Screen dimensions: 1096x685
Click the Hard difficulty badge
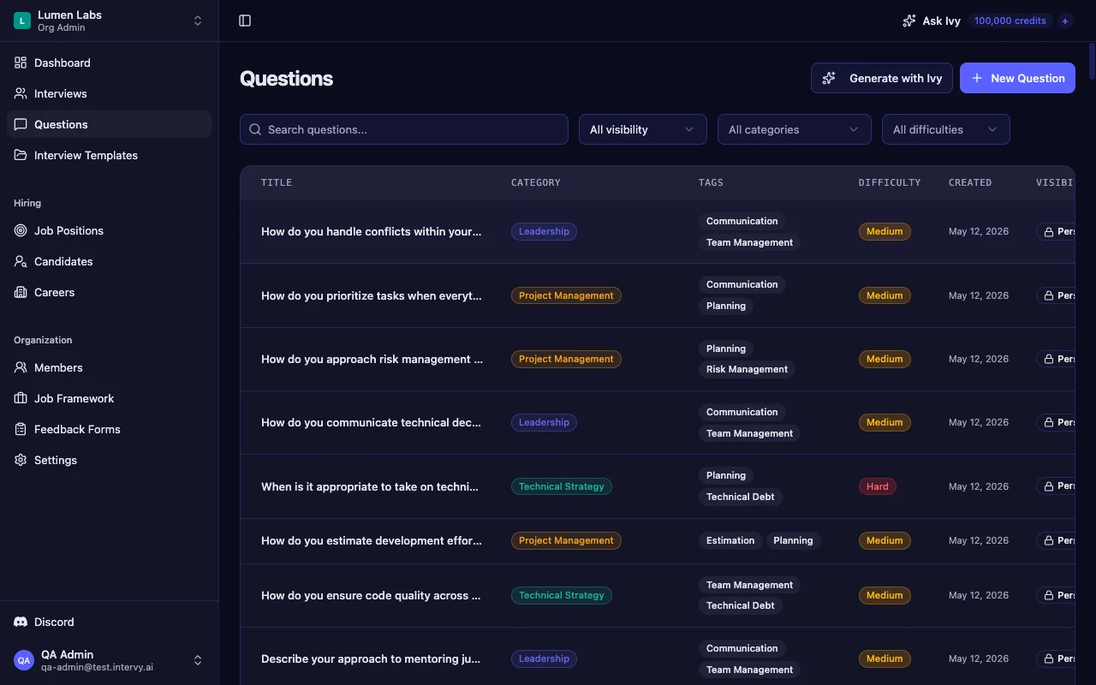coord(878,486)
